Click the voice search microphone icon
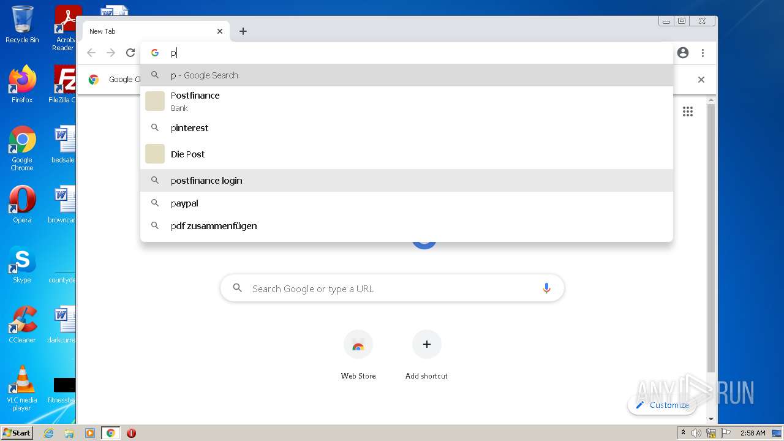 click(x=546, y=288)
